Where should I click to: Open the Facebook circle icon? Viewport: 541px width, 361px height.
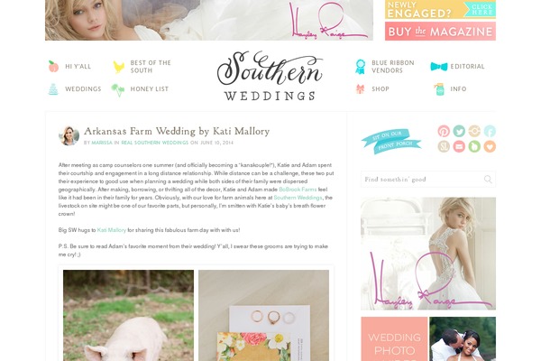[x=490, y=131]
